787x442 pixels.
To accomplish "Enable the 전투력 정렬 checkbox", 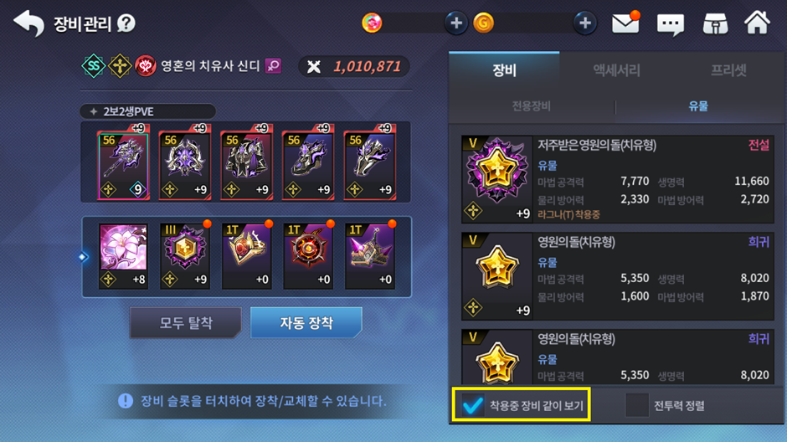I will click(636, 405).
